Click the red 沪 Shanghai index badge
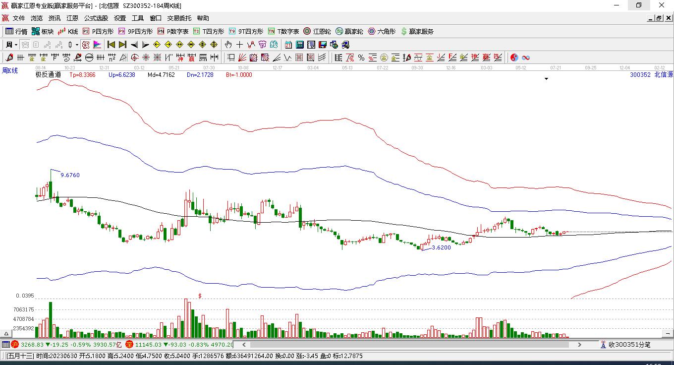Image resolution: width=674 pixels, height=365 pixels. pos(15,344)
